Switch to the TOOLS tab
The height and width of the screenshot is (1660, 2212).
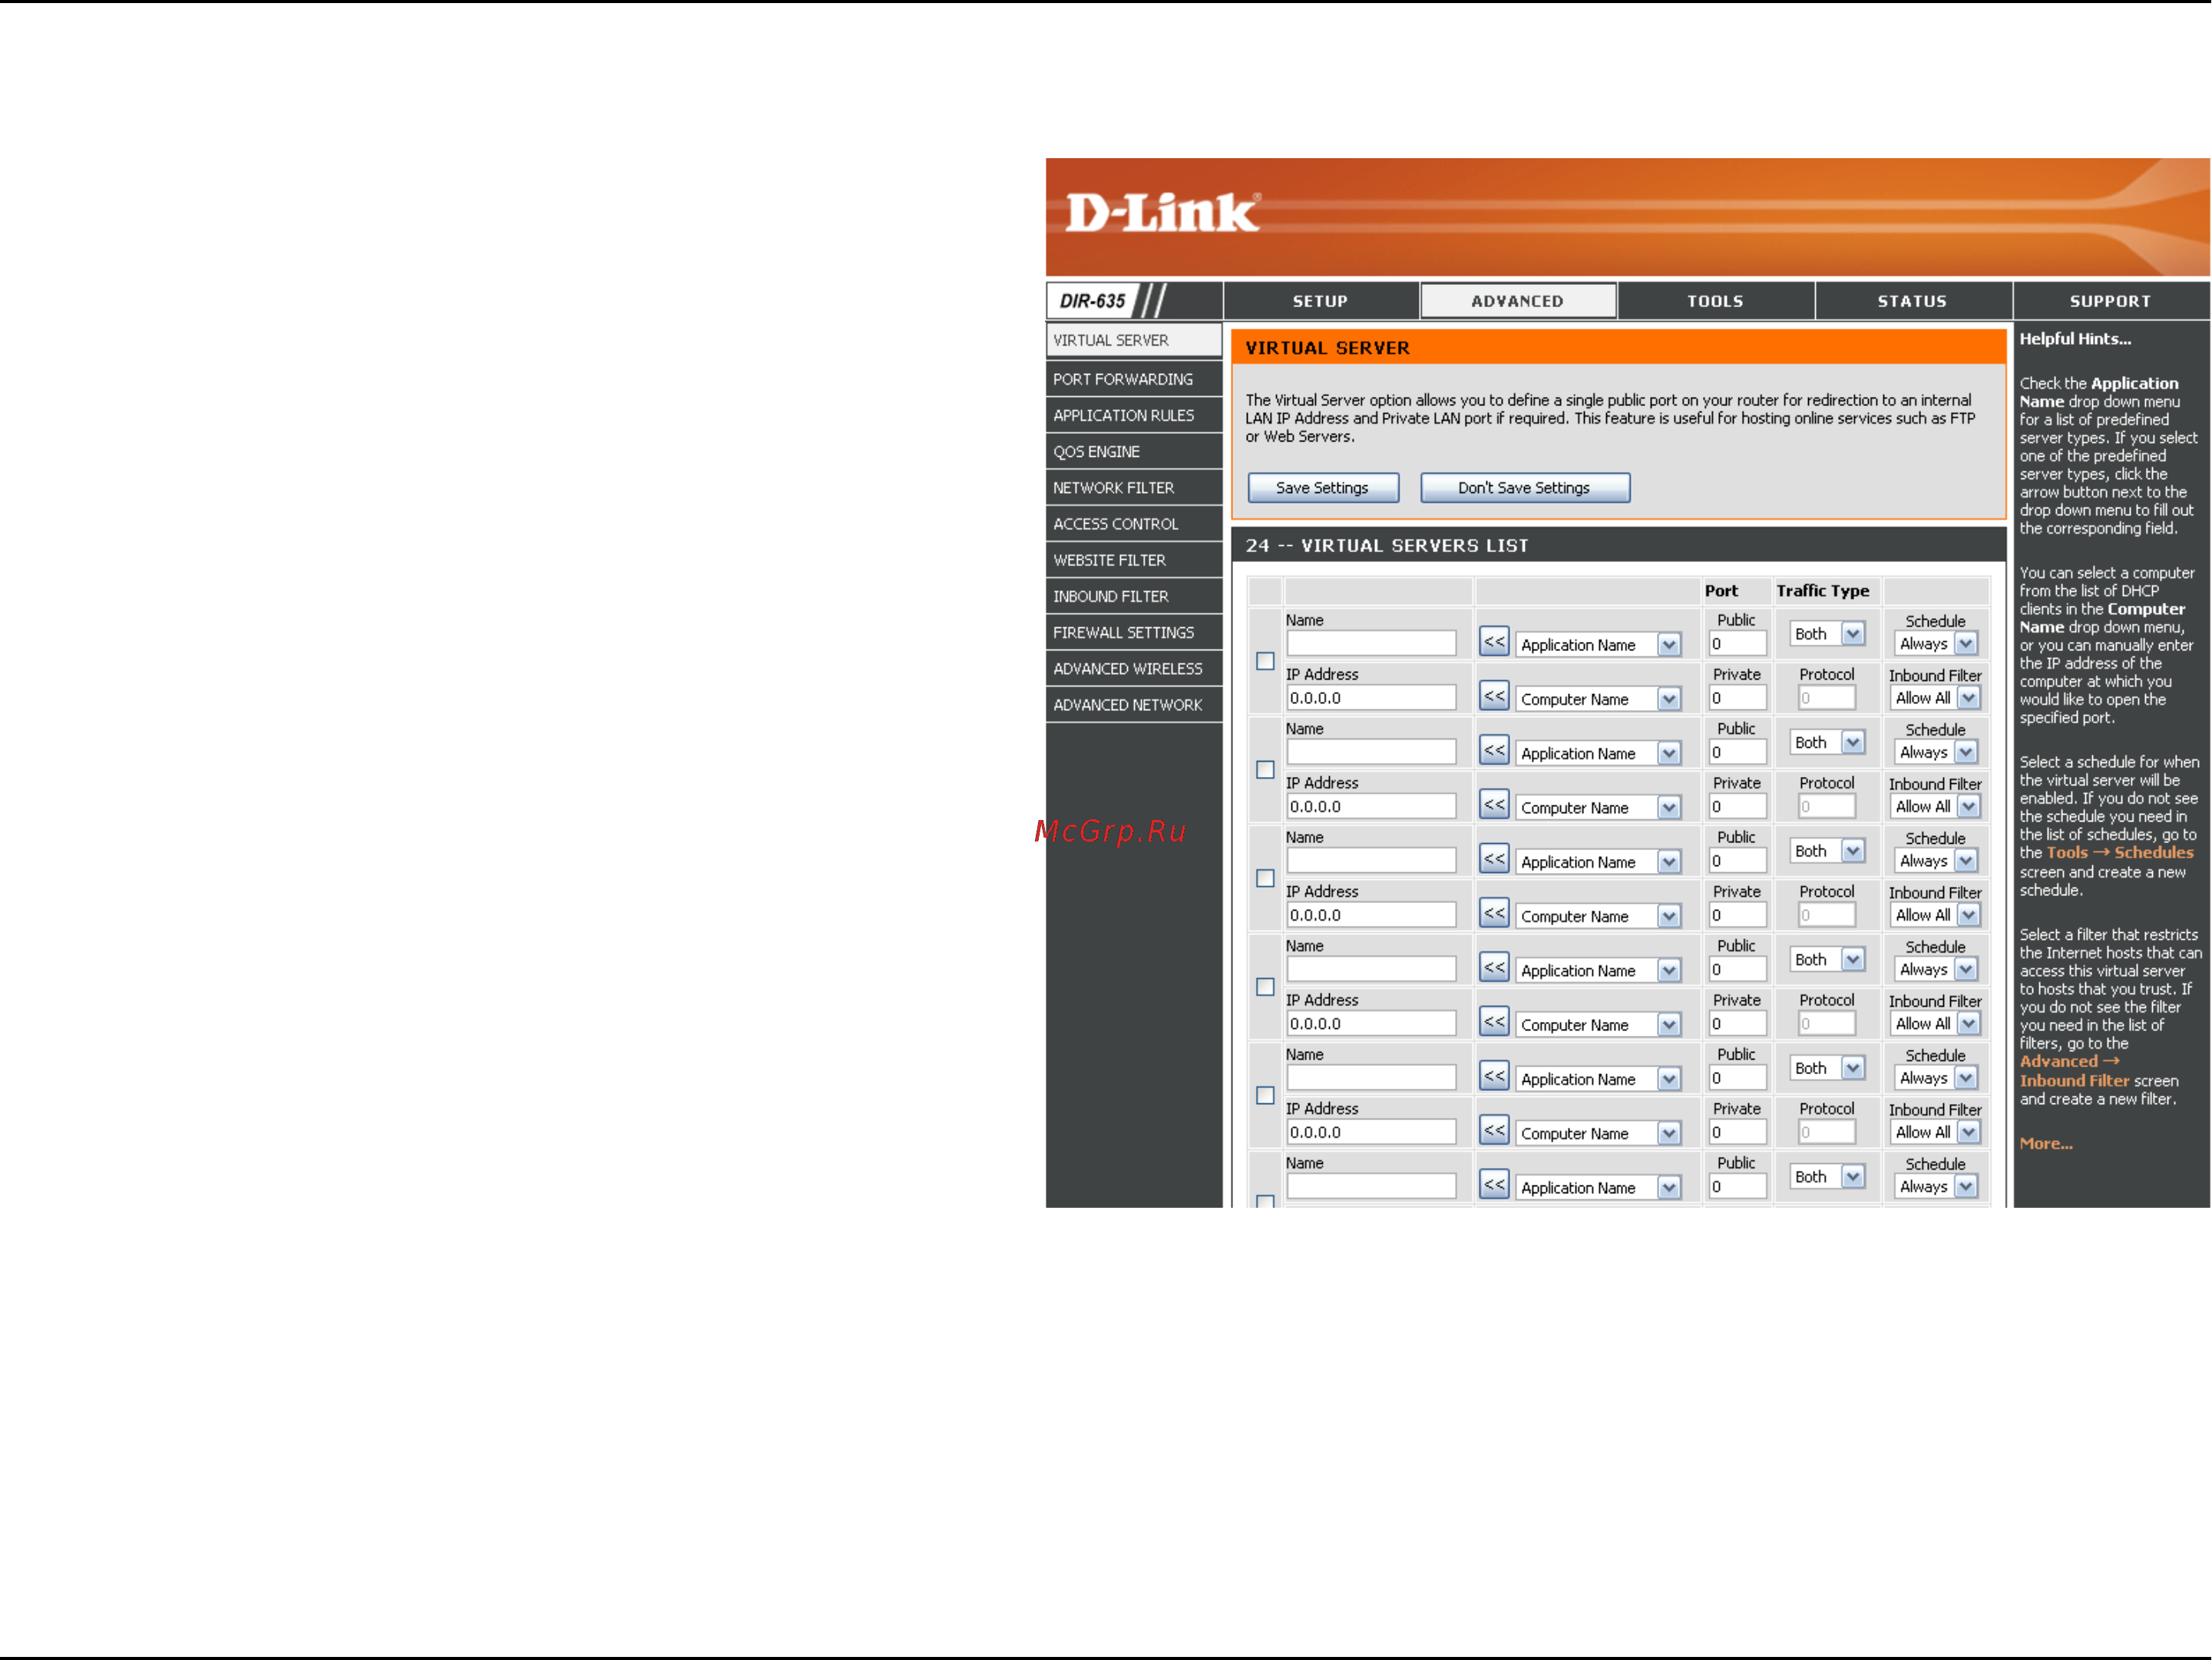[1715, 301]
